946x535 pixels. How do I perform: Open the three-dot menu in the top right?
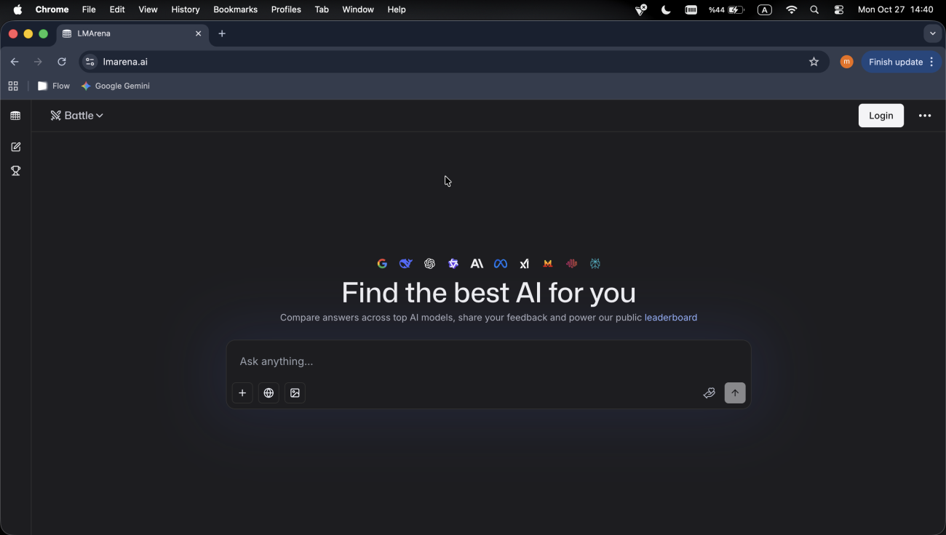click(x=925, y=115)
